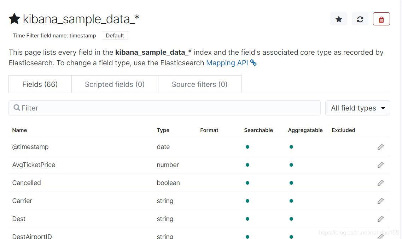Screen dimensions: 402x239
Task: Click the search magnifier icon in Filter
Action: coord(17,108)
